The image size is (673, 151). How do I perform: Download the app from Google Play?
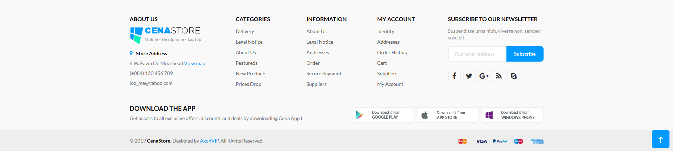click(x=383, y=115)
